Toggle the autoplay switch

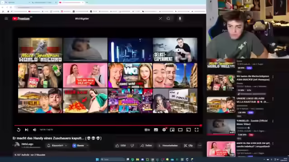click(x=147, y=130)
